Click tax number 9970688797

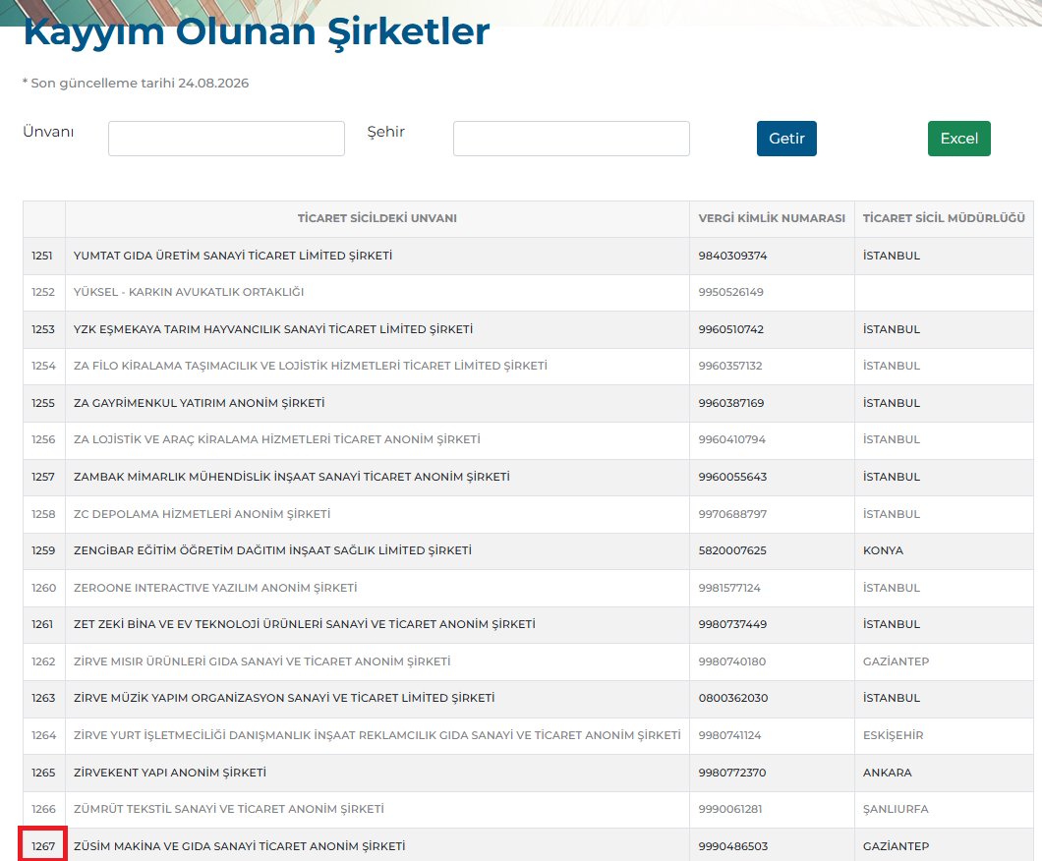(732, 514)
